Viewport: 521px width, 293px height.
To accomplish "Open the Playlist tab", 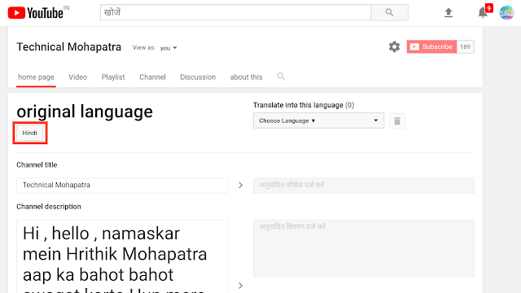I will coord(113,77).
